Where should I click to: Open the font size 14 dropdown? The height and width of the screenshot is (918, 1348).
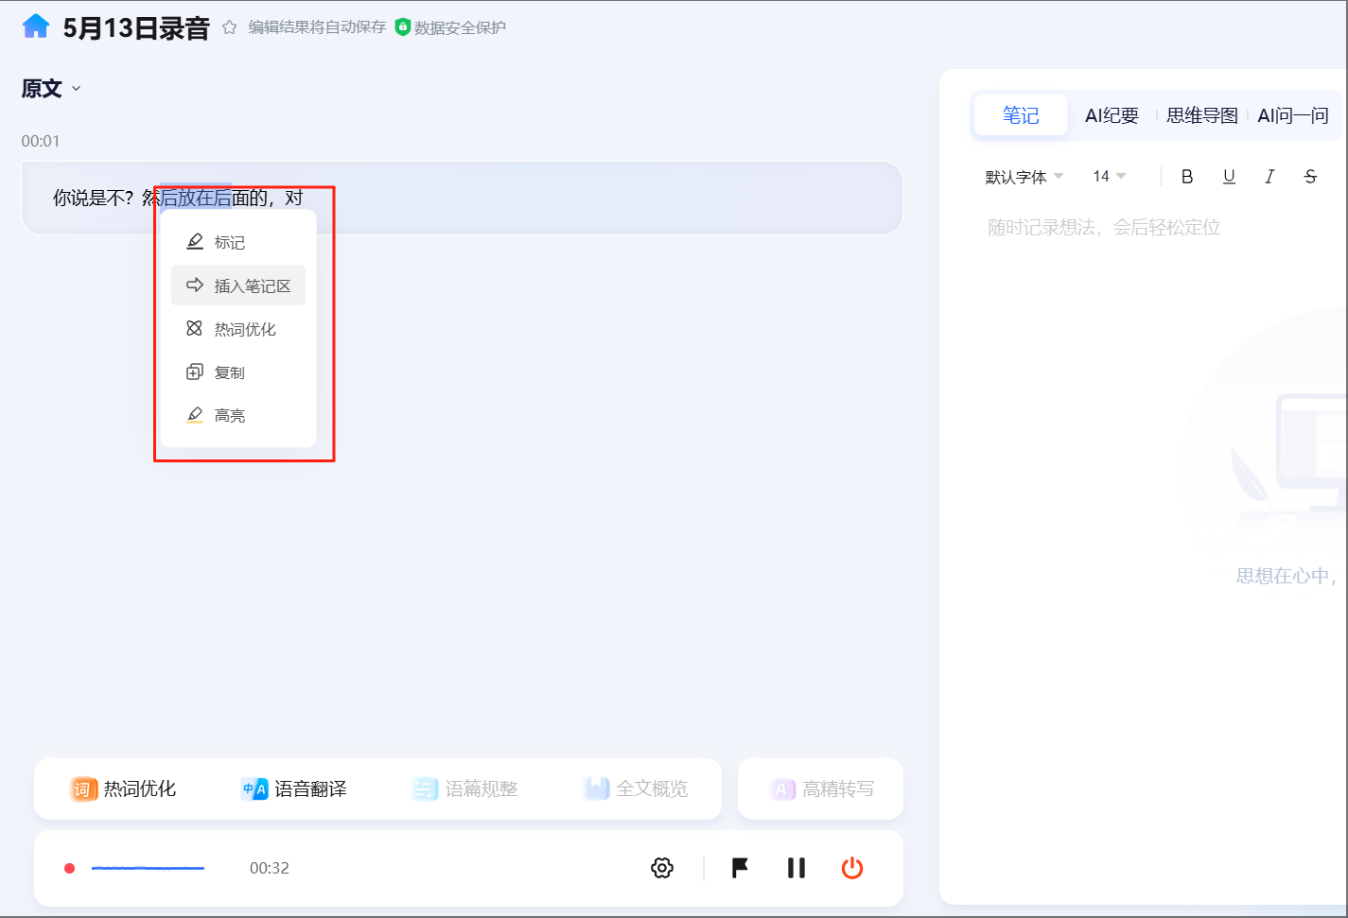click(x=1110, y=176)
